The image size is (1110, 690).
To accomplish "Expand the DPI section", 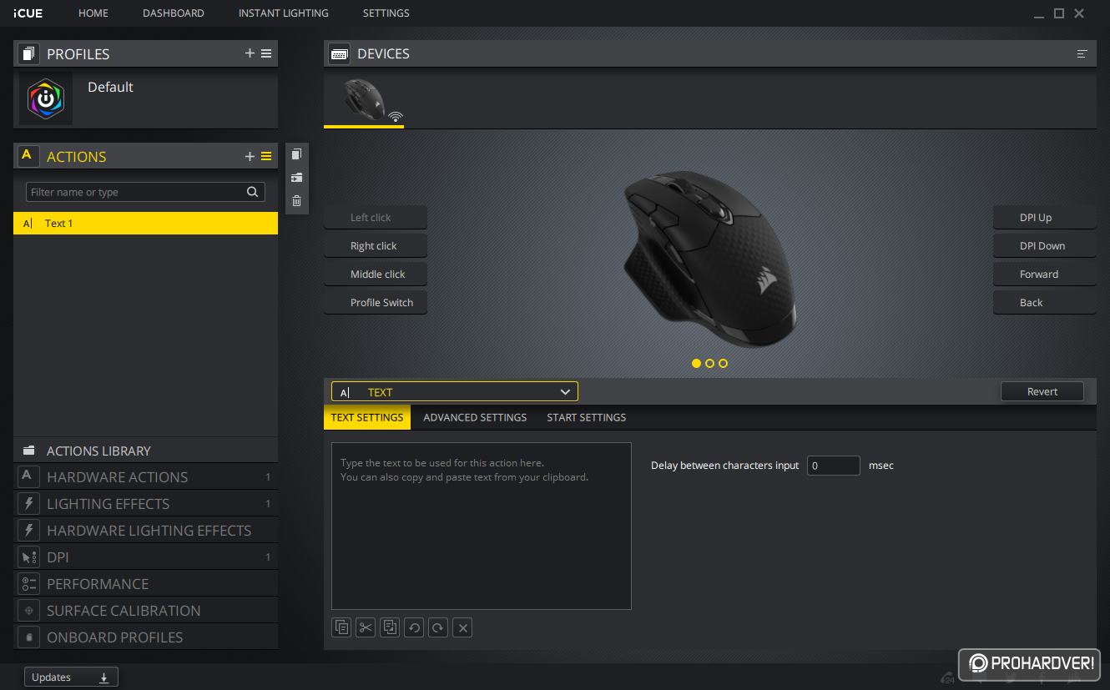I will click(145, 557).
